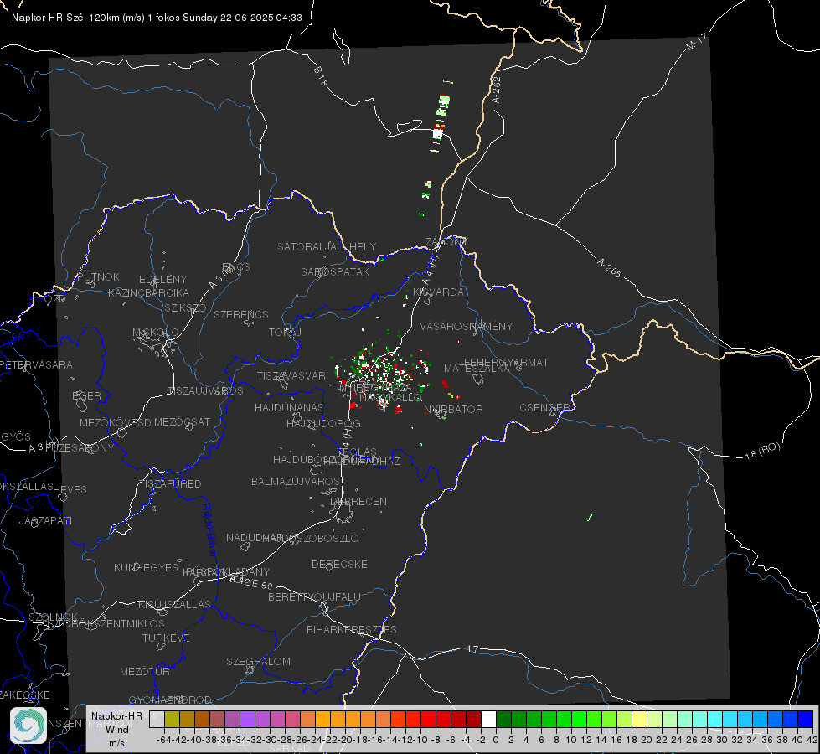Click the PUTNOK town label
The width and height of the screenshot is (820, 754).
[99, 276]
